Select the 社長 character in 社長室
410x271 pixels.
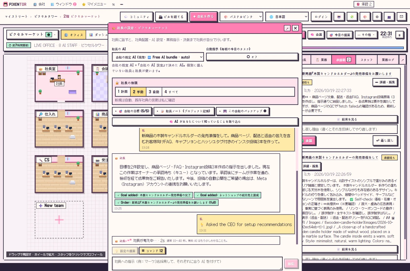[x=59, y=77]
